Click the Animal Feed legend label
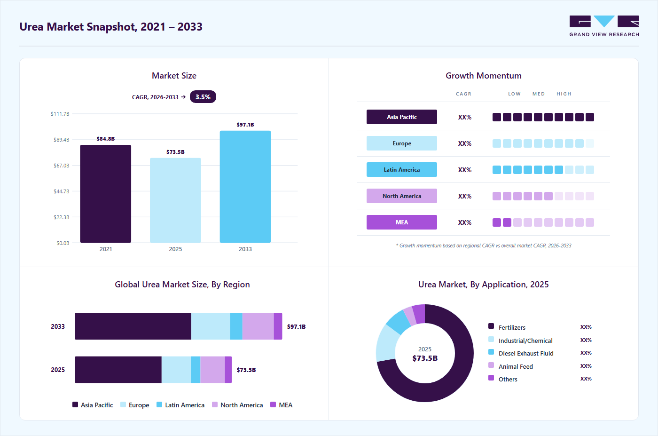The image size is (658, 436). (x=516, y=366)
